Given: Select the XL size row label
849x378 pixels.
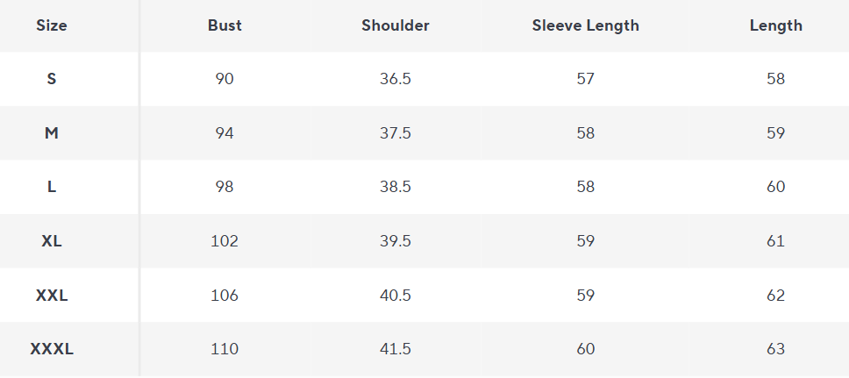Looking at the screenshot, I should [52, 241].
